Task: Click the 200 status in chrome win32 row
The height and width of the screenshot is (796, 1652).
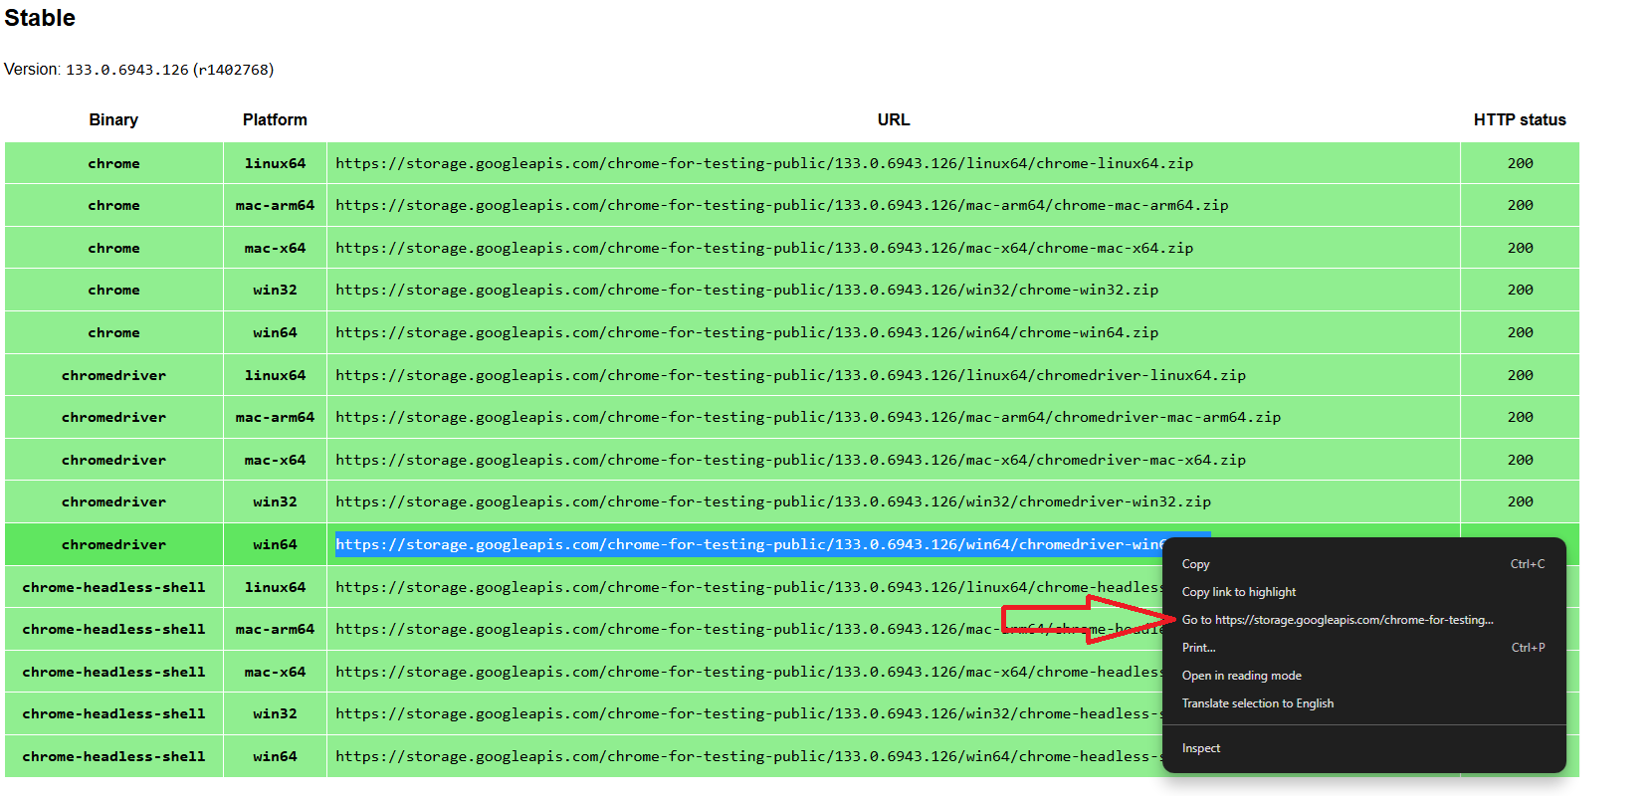Action: [x=1520, y=291]
